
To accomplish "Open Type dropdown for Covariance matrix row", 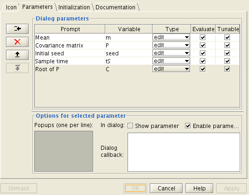I will tap(171, 45).
